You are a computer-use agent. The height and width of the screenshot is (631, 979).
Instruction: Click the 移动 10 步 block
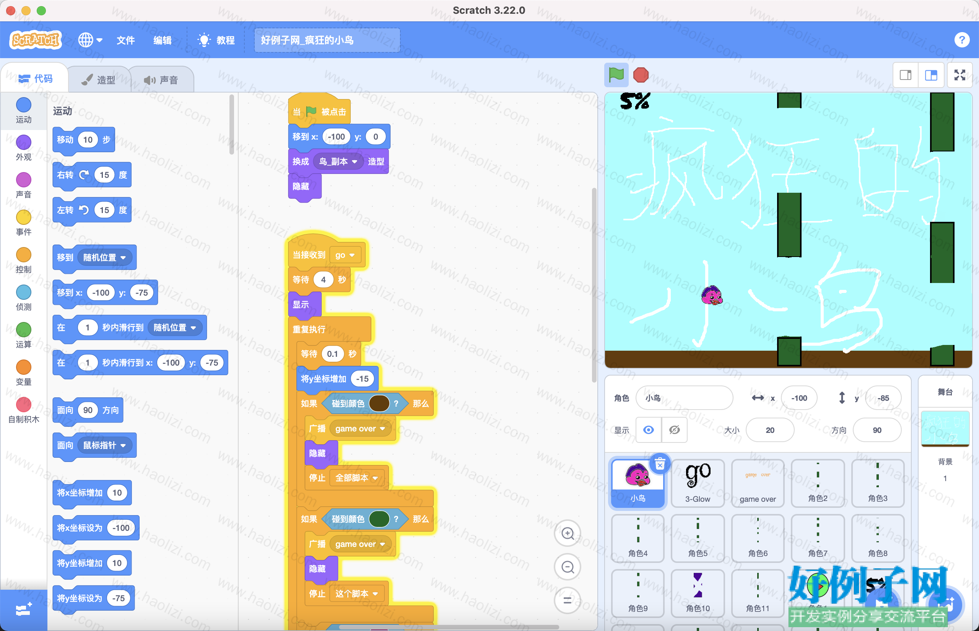(x=84, y=140)
